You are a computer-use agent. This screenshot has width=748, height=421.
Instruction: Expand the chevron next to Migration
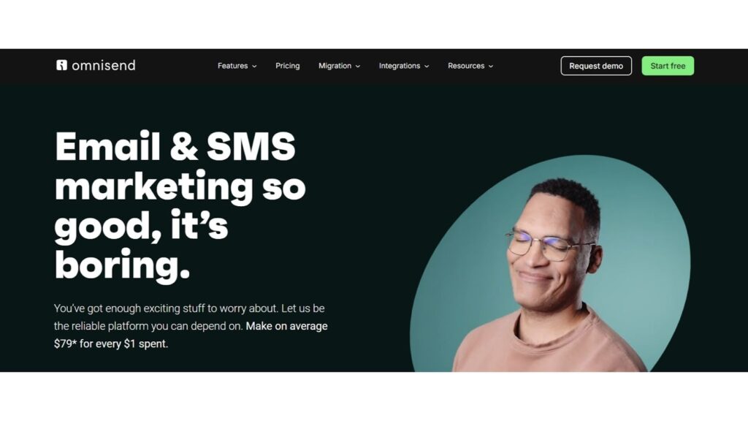[x=358, y=67]
